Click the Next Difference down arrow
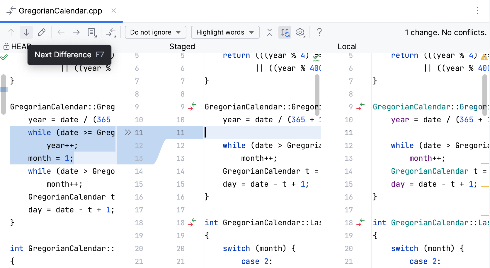 pyautogui.click(x=26, y=32)
